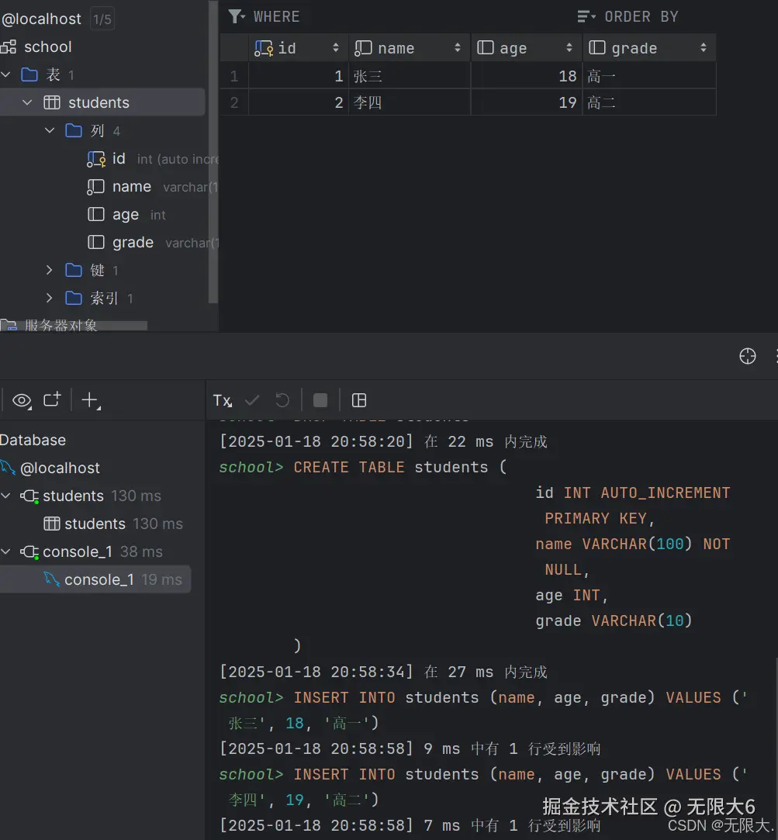Image resolution: width=778 pixels, height=840 pixels.
Task: Click the stop square icon
Action: [320, 400]
